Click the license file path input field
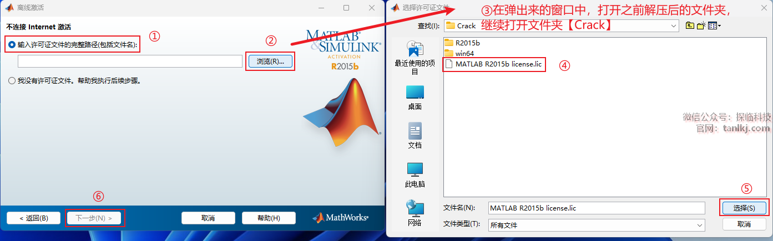Viewport: 773px width, 241px height. point(130,61)
